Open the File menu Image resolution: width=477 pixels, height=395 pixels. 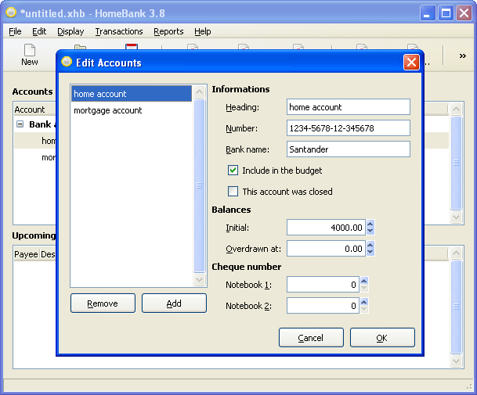pos(15,31)
